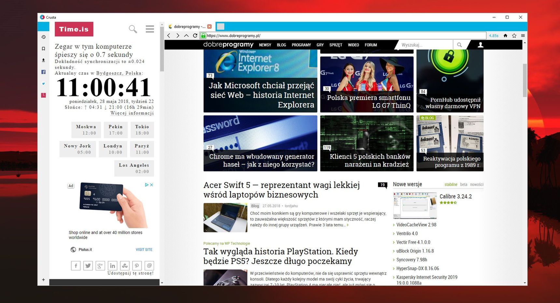Screen dimensions: 560x303
Task: Open user account icon on dobreprogramy
Action: pyautogui.click(x=480, y=45)
